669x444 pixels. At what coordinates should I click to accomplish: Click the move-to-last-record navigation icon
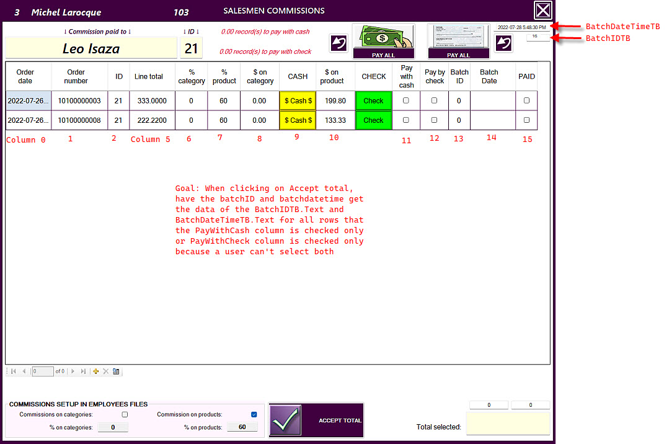click(84, 371)
